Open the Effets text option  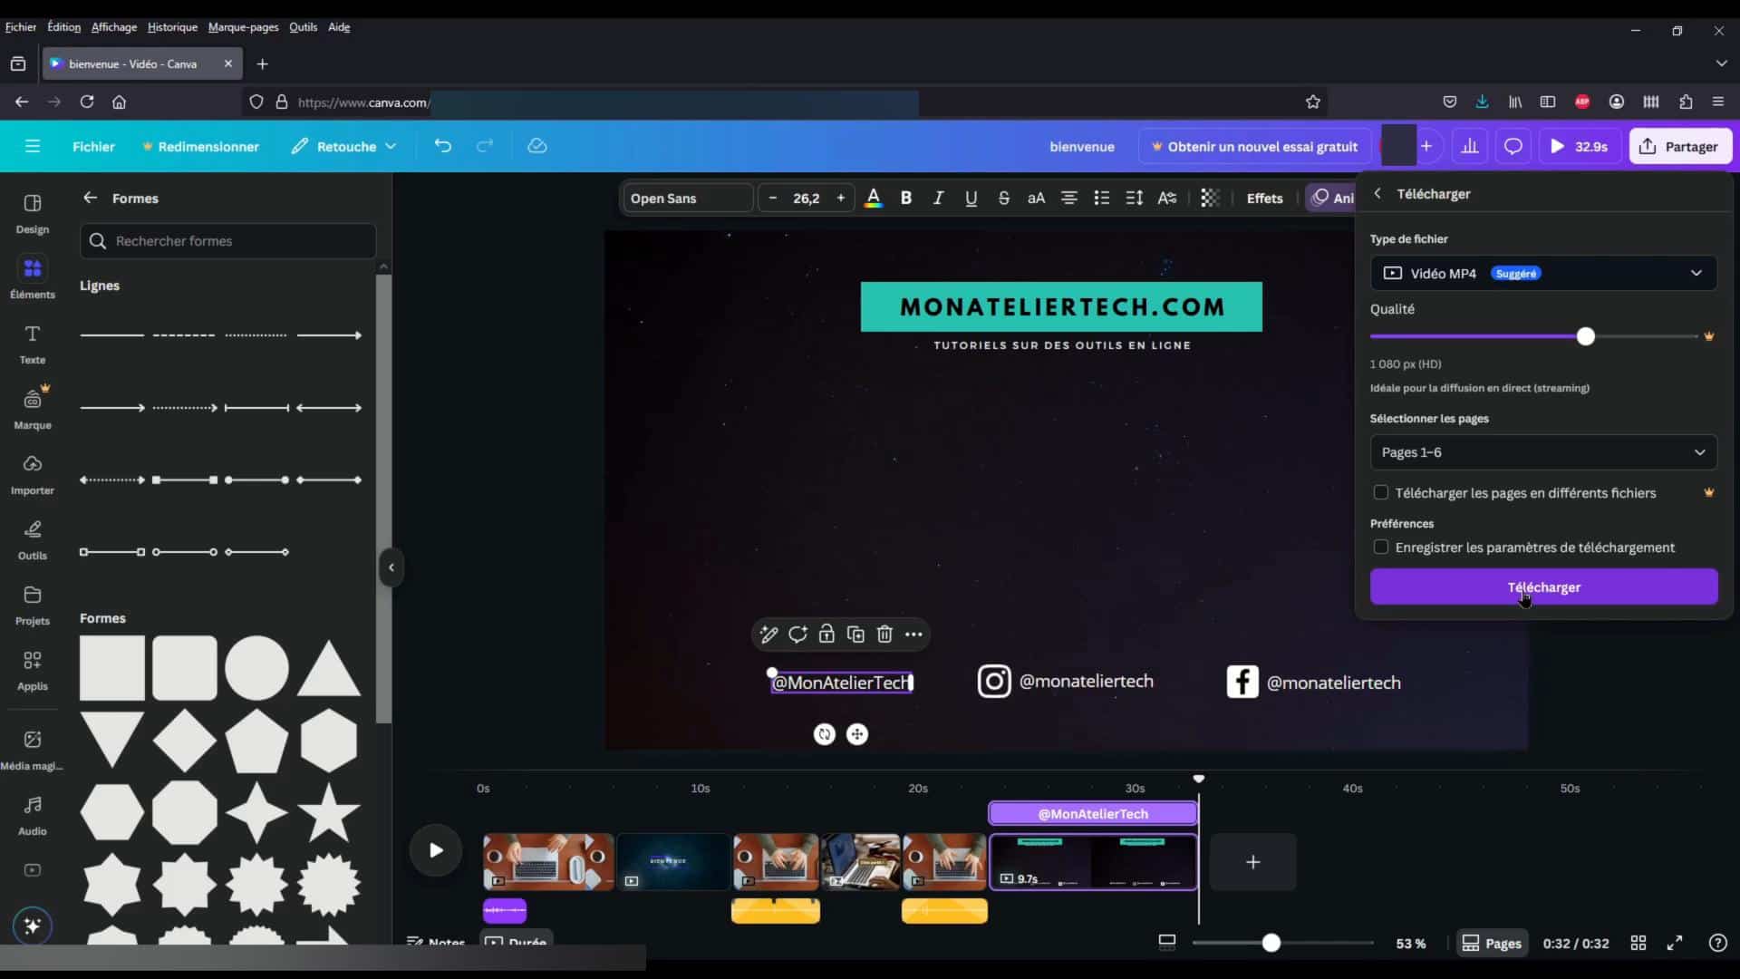click(1264, 198)
